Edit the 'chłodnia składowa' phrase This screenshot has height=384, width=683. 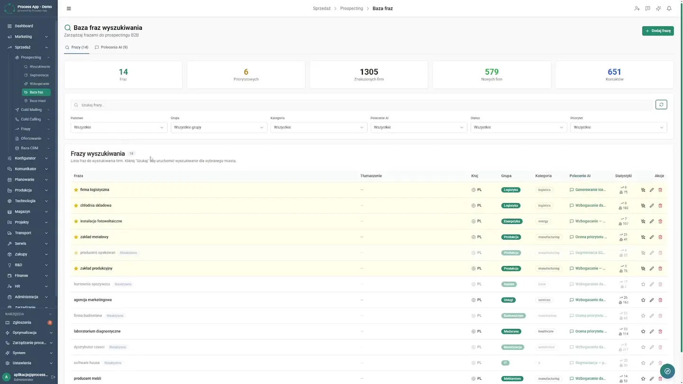[x=652, y=206]
